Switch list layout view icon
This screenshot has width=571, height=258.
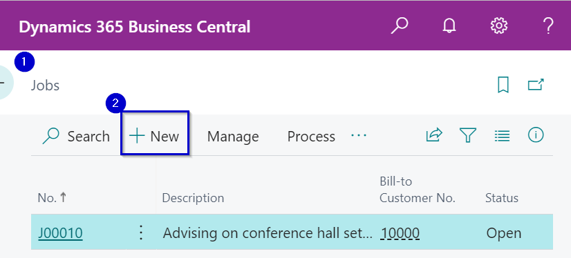[x=502, y=136]
